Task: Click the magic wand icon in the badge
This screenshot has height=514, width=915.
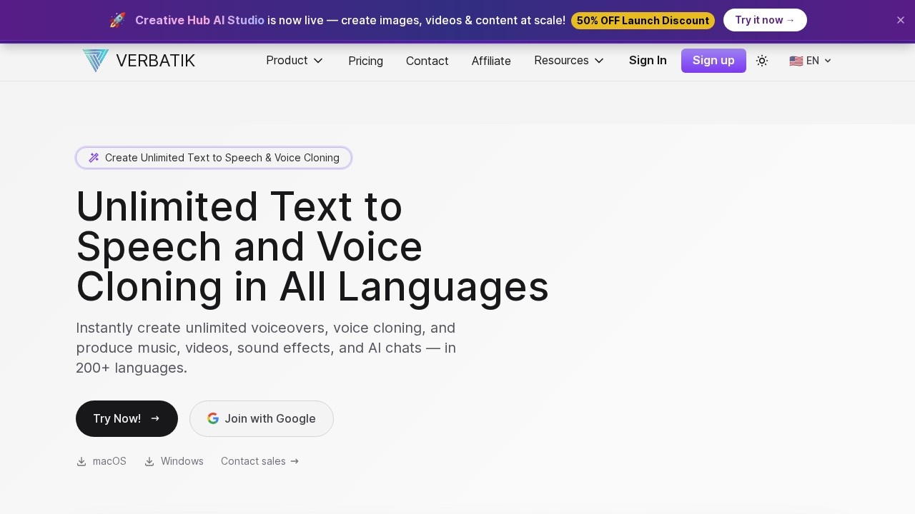Action: click(x=94, y=158)
